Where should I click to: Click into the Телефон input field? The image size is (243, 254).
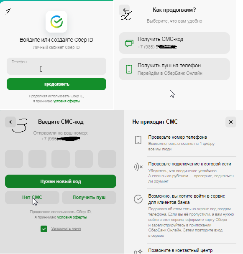tap(56, 66)
